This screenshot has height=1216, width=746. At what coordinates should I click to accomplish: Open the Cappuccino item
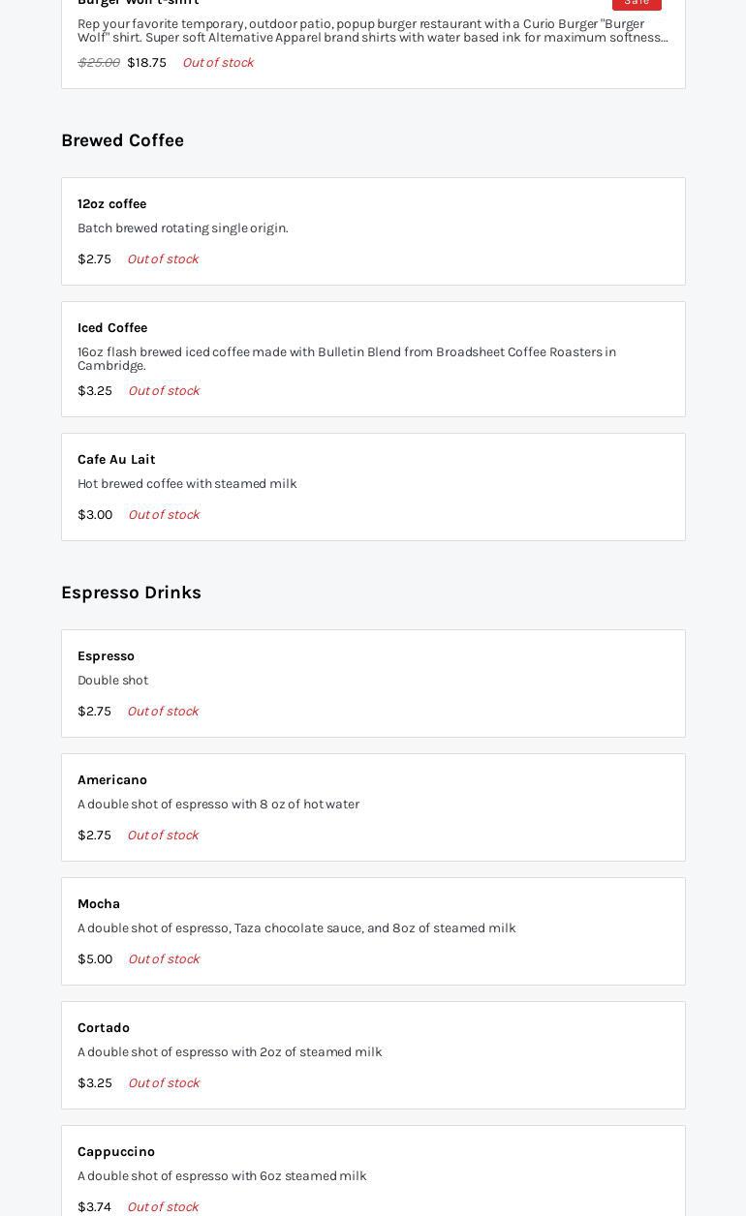coord(116,1152)
